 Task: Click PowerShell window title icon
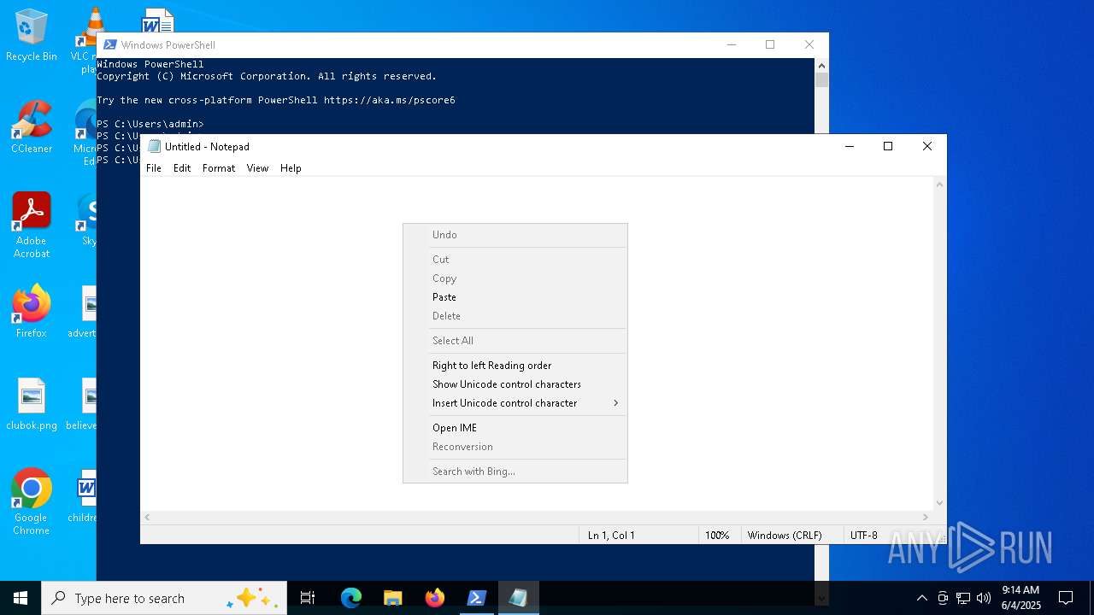pyautogui.click(x=109, y=44)
